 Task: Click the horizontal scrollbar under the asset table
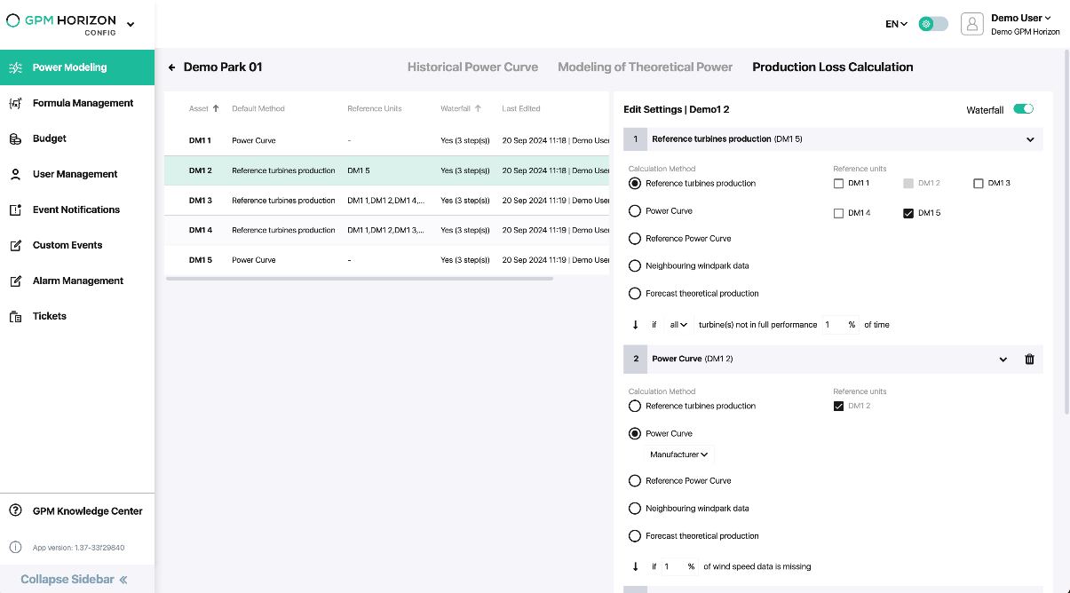pyautogui.click(x=359, y=279)
